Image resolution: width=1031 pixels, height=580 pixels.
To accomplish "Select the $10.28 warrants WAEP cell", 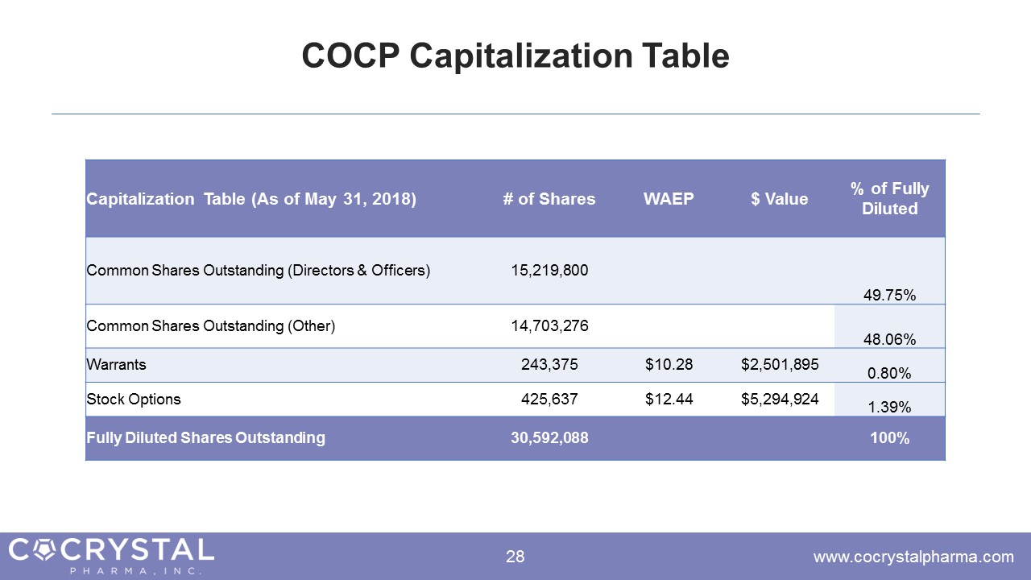I will (669, 364).
